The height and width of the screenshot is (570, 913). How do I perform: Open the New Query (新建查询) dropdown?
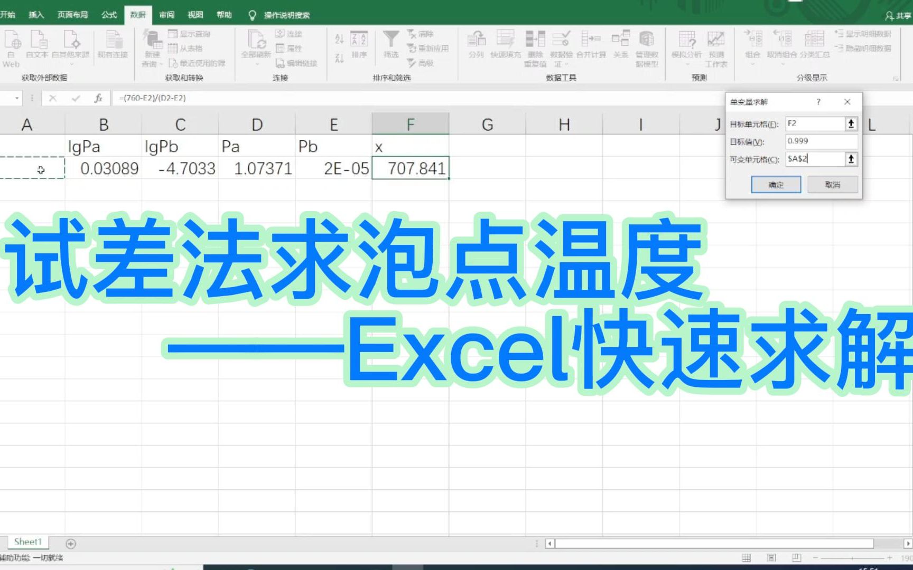tap(152, 49)
